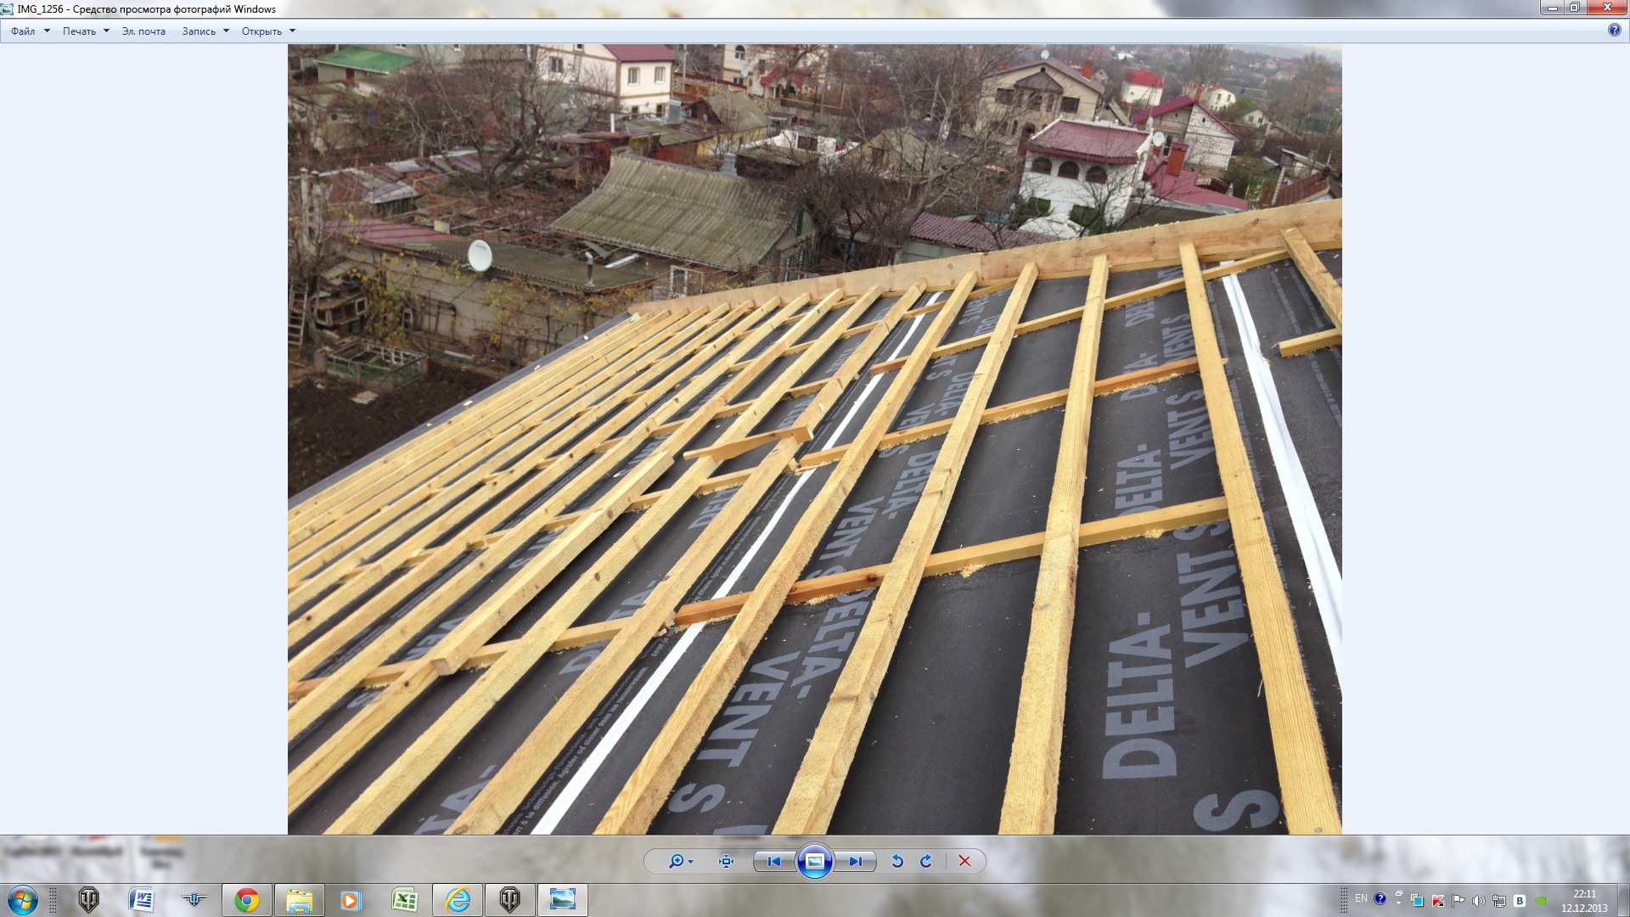Open the Windows Start menu
Screen dimensions: 1630x917
coord(23,900)
